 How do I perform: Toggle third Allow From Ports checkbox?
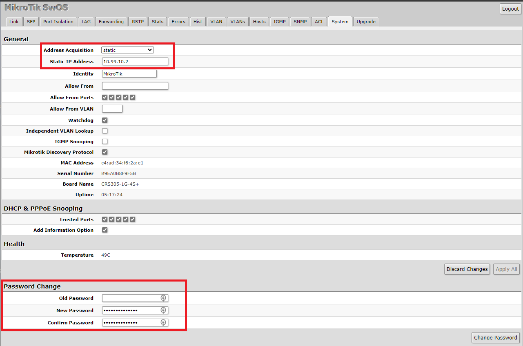(x=119, y=98)
